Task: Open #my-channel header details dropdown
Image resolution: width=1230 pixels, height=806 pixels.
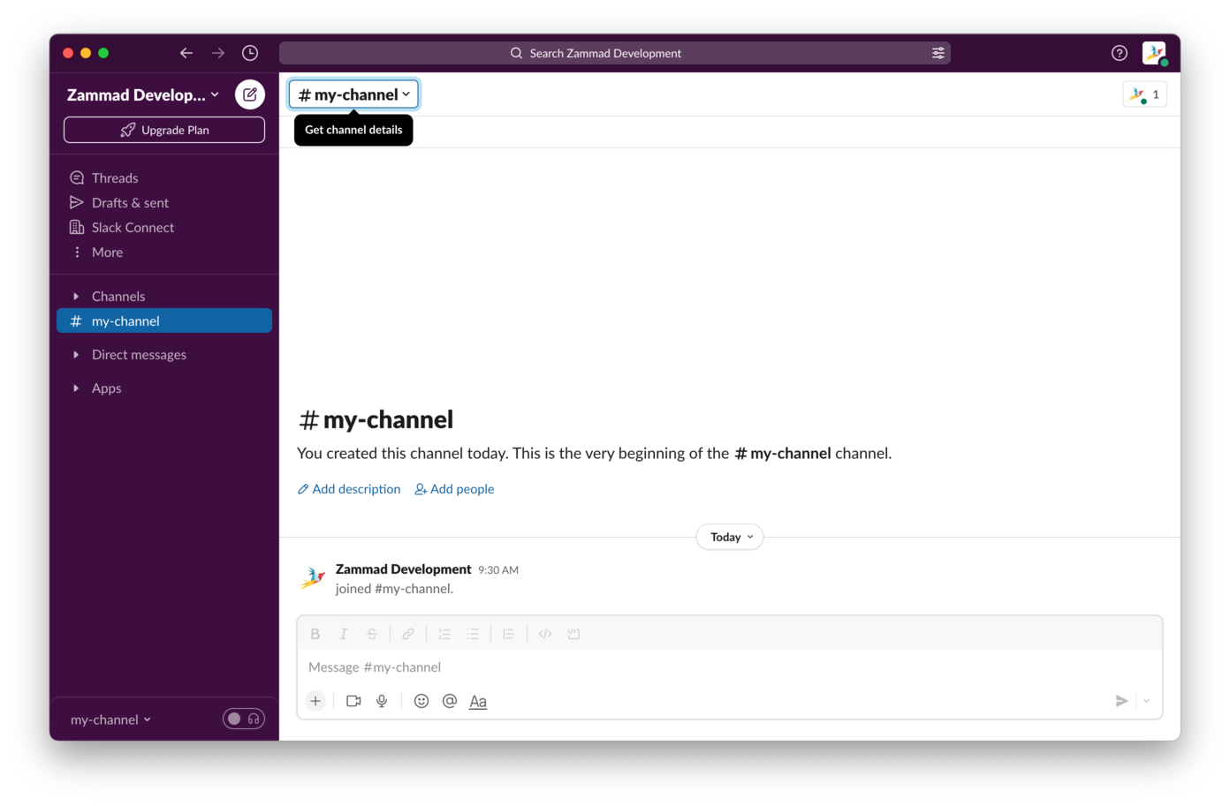Action: (353, 94)
